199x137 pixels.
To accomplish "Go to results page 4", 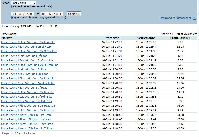I will point(20,133).
